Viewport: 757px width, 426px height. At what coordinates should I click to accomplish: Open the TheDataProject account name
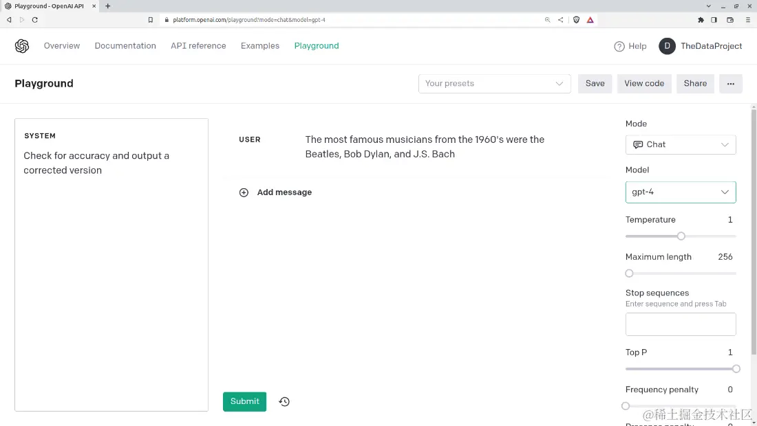point(711,46)
